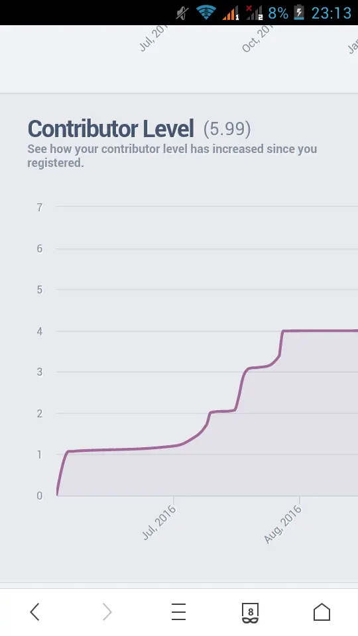Image resolution: width=358 pixels, height=636 pixels.
Task: Click the Oct axis label in upper chart
Action: coord(257,39)
